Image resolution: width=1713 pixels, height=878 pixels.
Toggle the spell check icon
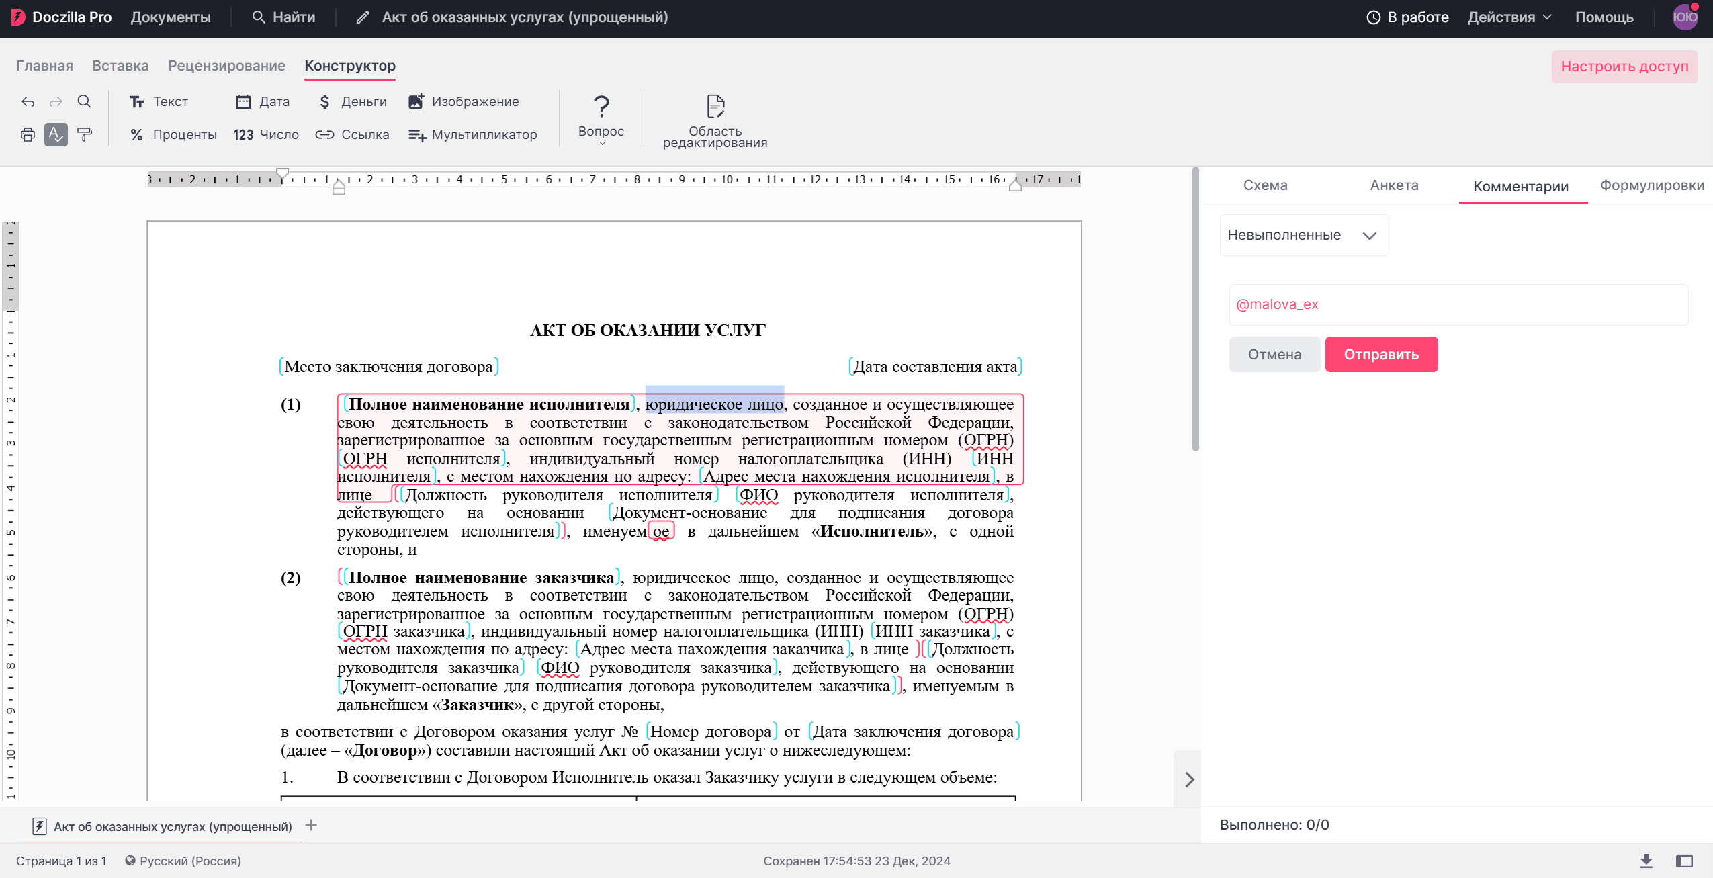tap(56, 134)
